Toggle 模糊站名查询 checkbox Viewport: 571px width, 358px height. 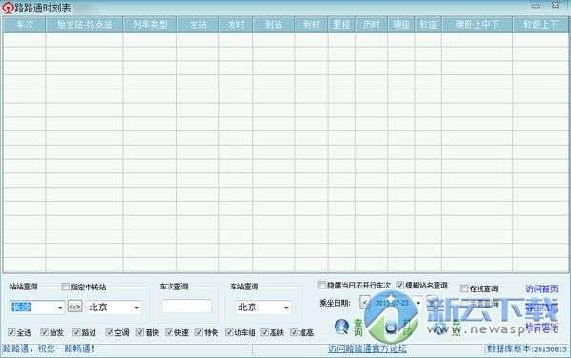pyautogui.click(x=400, y=285)
